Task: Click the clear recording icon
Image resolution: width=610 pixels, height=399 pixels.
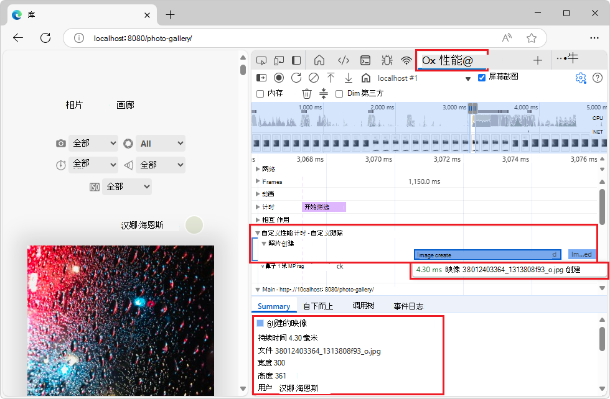Action: tap(312, 78)
